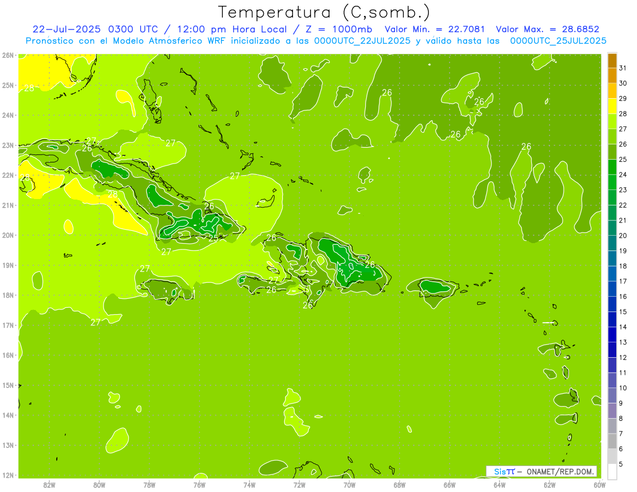637x492 pixels.
Task: Click the "76W" longitude axis label
Action: [x=199, y=485]
